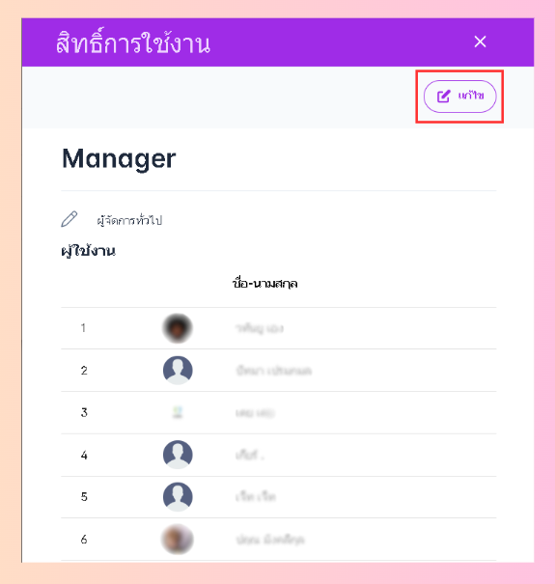The width and height of the screenshot is (555, 584).
Task: Select the user name in row 1
Action: pos(260,328)
